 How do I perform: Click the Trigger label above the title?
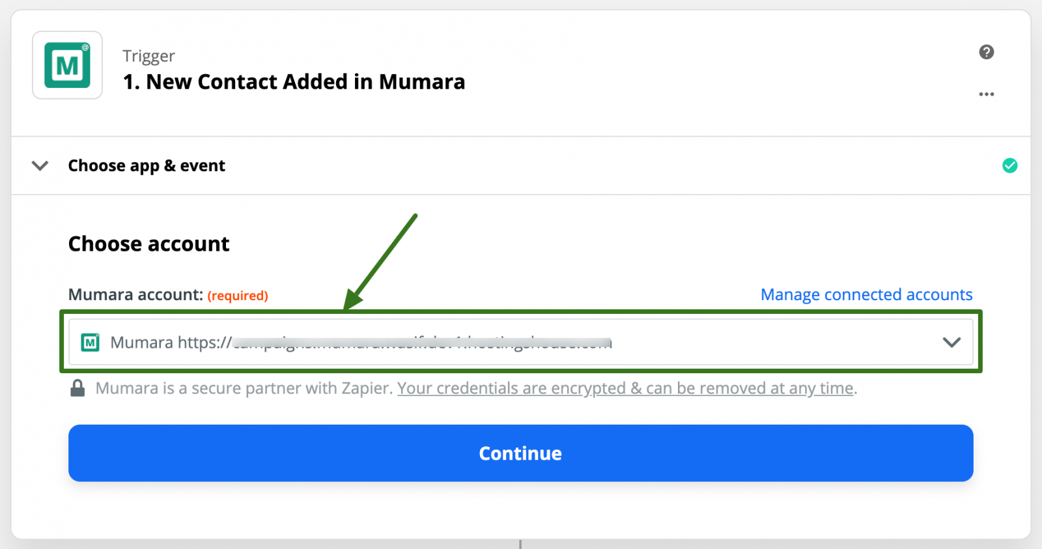148,56
